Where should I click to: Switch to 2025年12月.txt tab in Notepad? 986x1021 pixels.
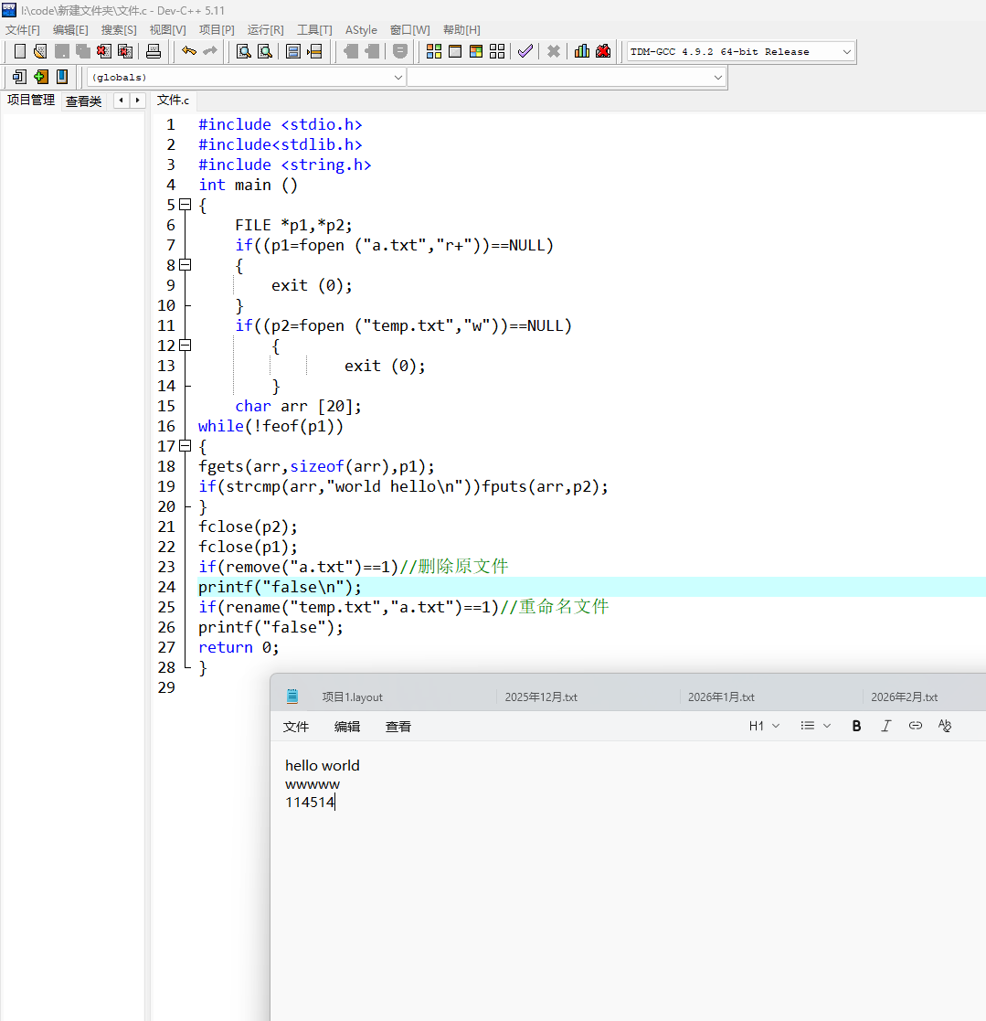click(541, 697)
